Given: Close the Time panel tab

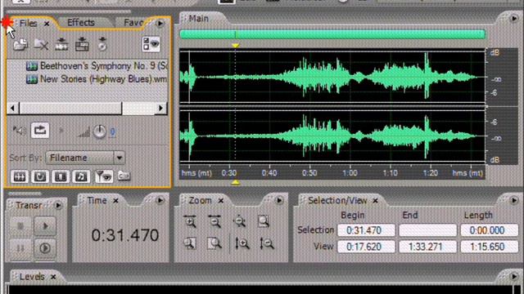Looking at the screenshot, I should (115, 201).
